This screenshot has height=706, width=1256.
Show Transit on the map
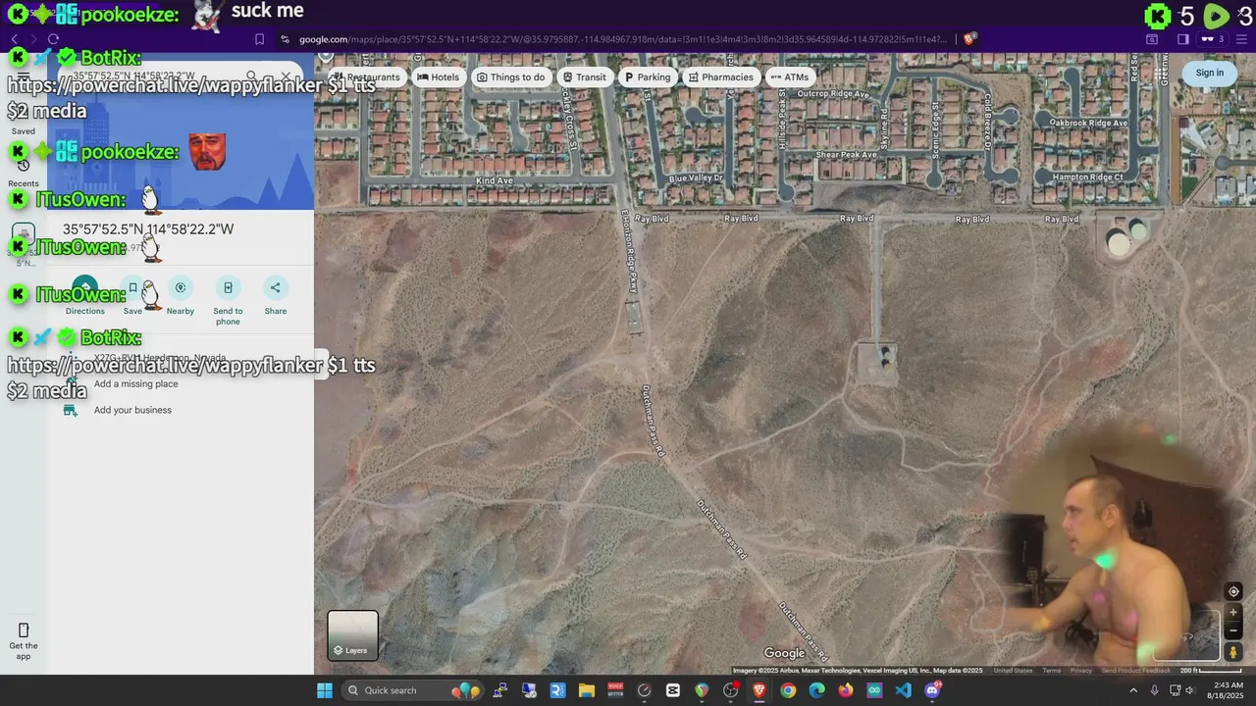(585, 76)
